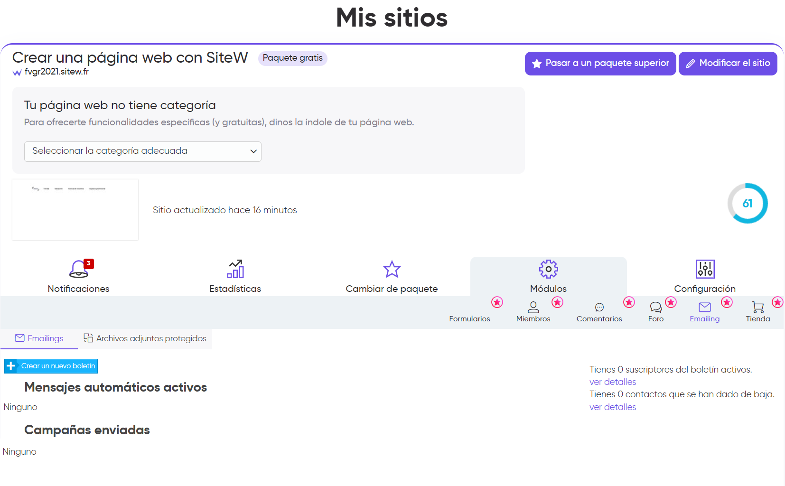Select the Cambiar de paquete label
The height and width of the screenshot is (486, 785).
(392, 289)
